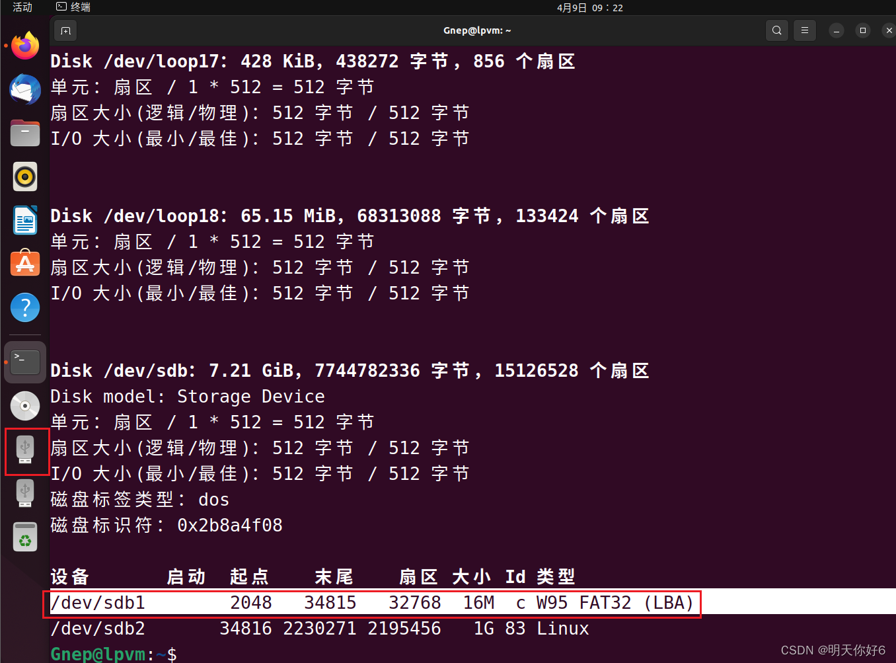Open the Activities overview
This screenshot has width=896, height=663.
click(x=22, y=7)
